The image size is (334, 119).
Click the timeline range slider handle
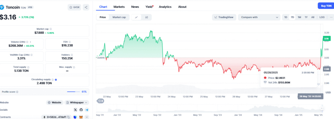click(x=321, y=108)
